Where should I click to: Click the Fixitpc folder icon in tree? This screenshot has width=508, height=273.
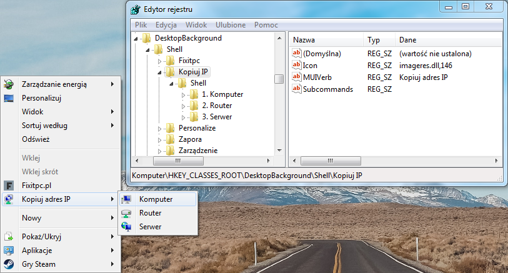[171, 61]
